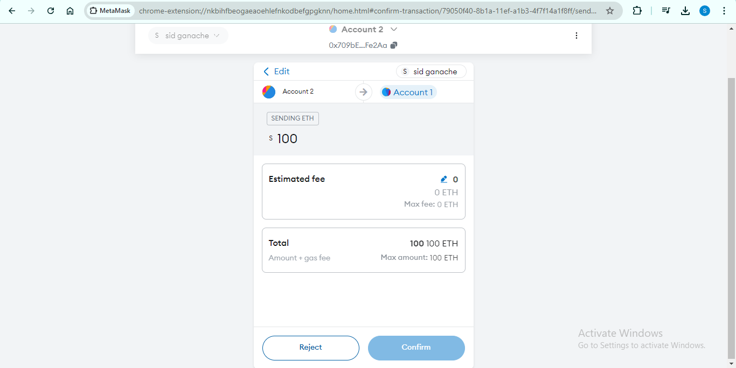This screenshot has height=368, width=736.
Task: Click the browser address bar URL
Action: pos(366,11)
